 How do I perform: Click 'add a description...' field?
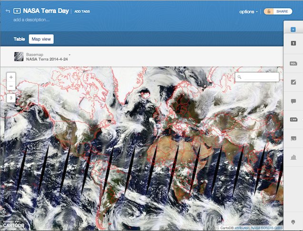31,19
